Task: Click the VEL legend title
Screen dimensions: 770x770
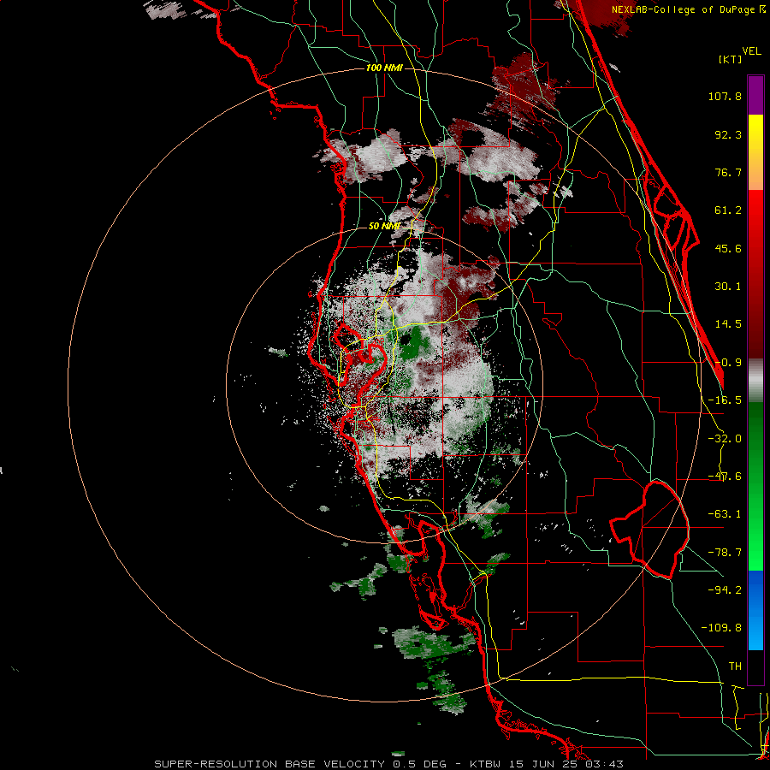Action: (x=751, y=51)
